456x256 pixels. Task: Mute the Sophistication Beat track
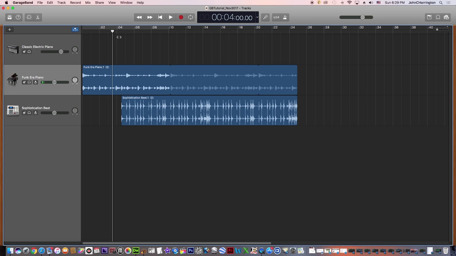coord(24,113)
